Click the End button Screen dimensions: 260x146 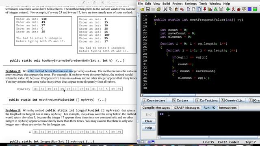click(149, 114)
